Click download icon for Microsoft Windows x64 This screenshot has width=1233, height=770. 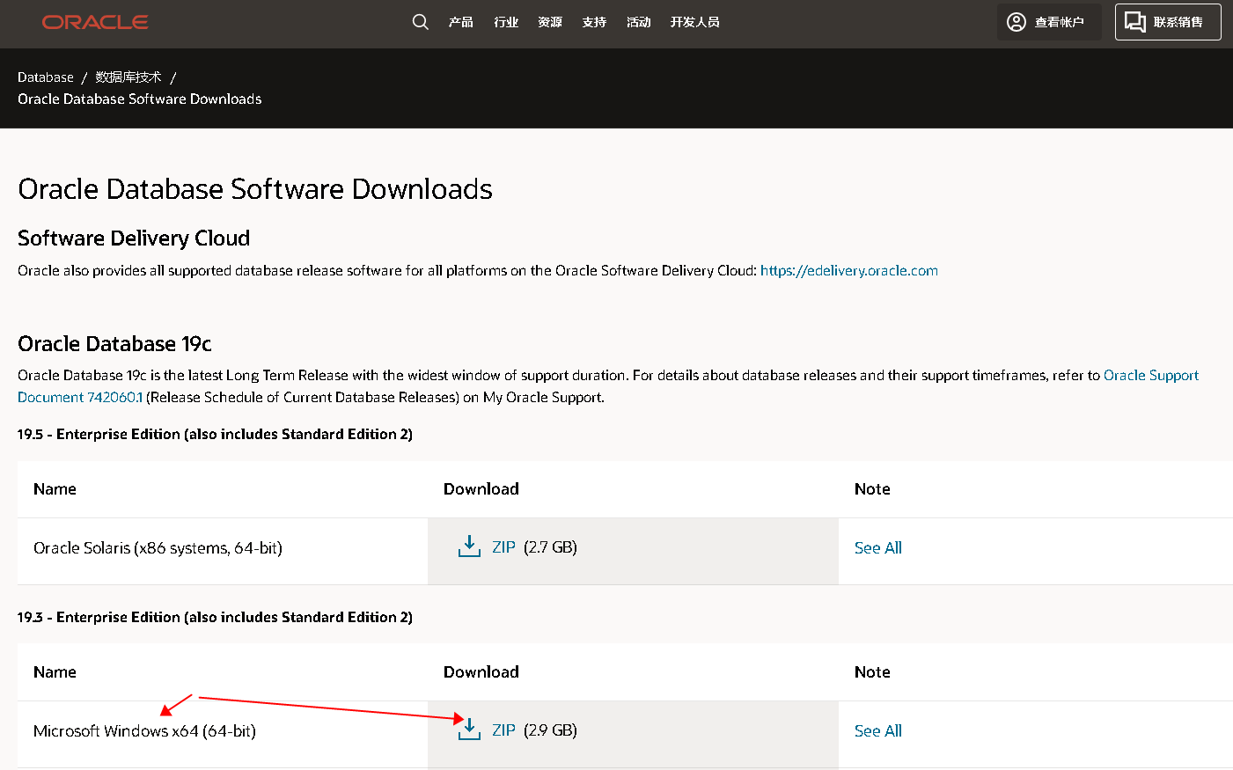click(469, 730)
